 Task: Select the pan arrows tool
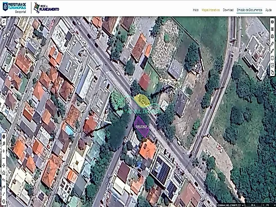4,165
